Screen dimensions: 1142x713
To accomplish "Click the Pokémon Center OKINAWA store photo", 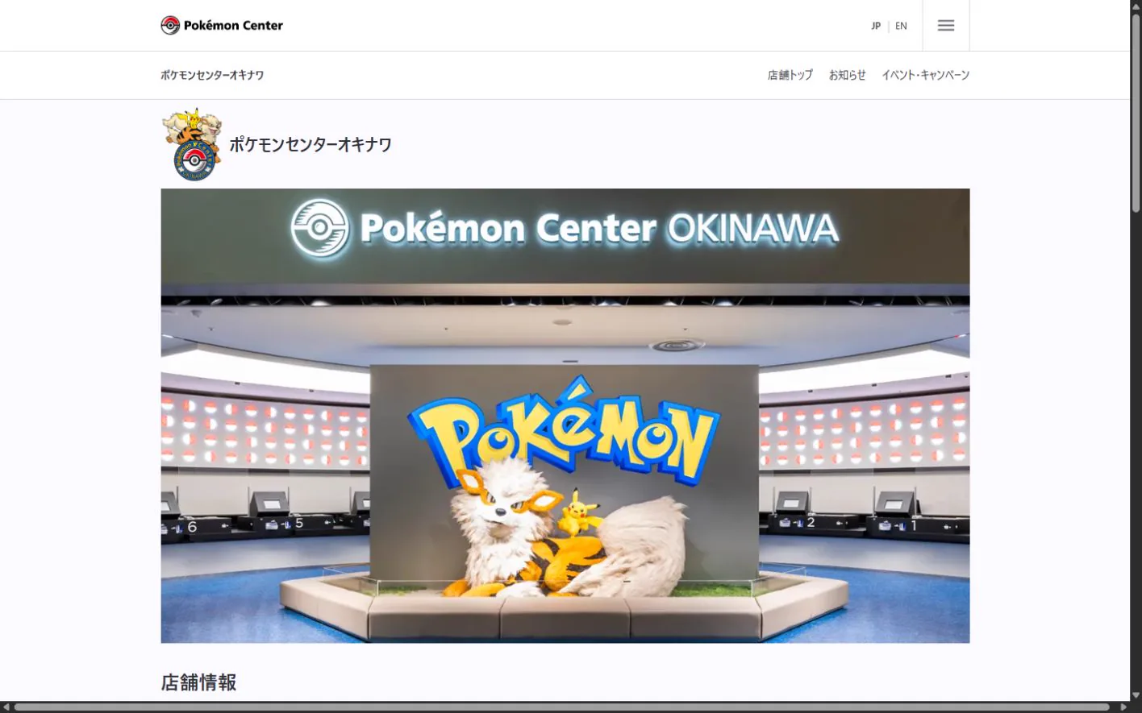I will (565, 416).
